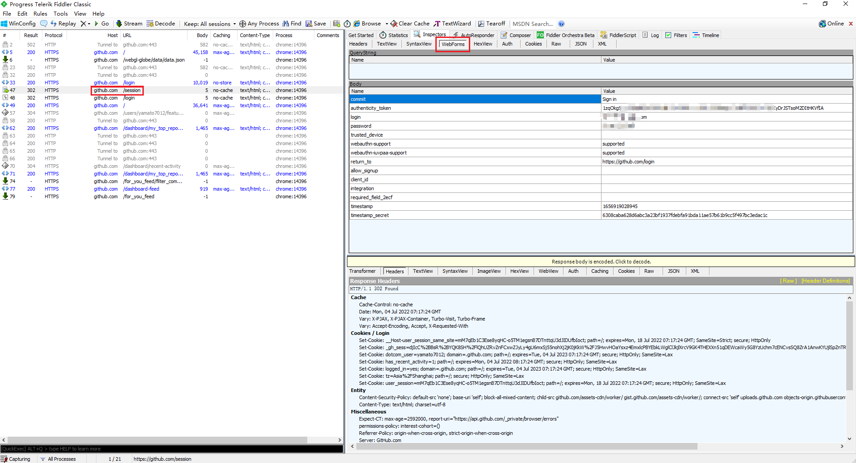Replay the selected session
Image resolution: width=856 pixels, height=463 pixels.
click(x=63, y=24)
